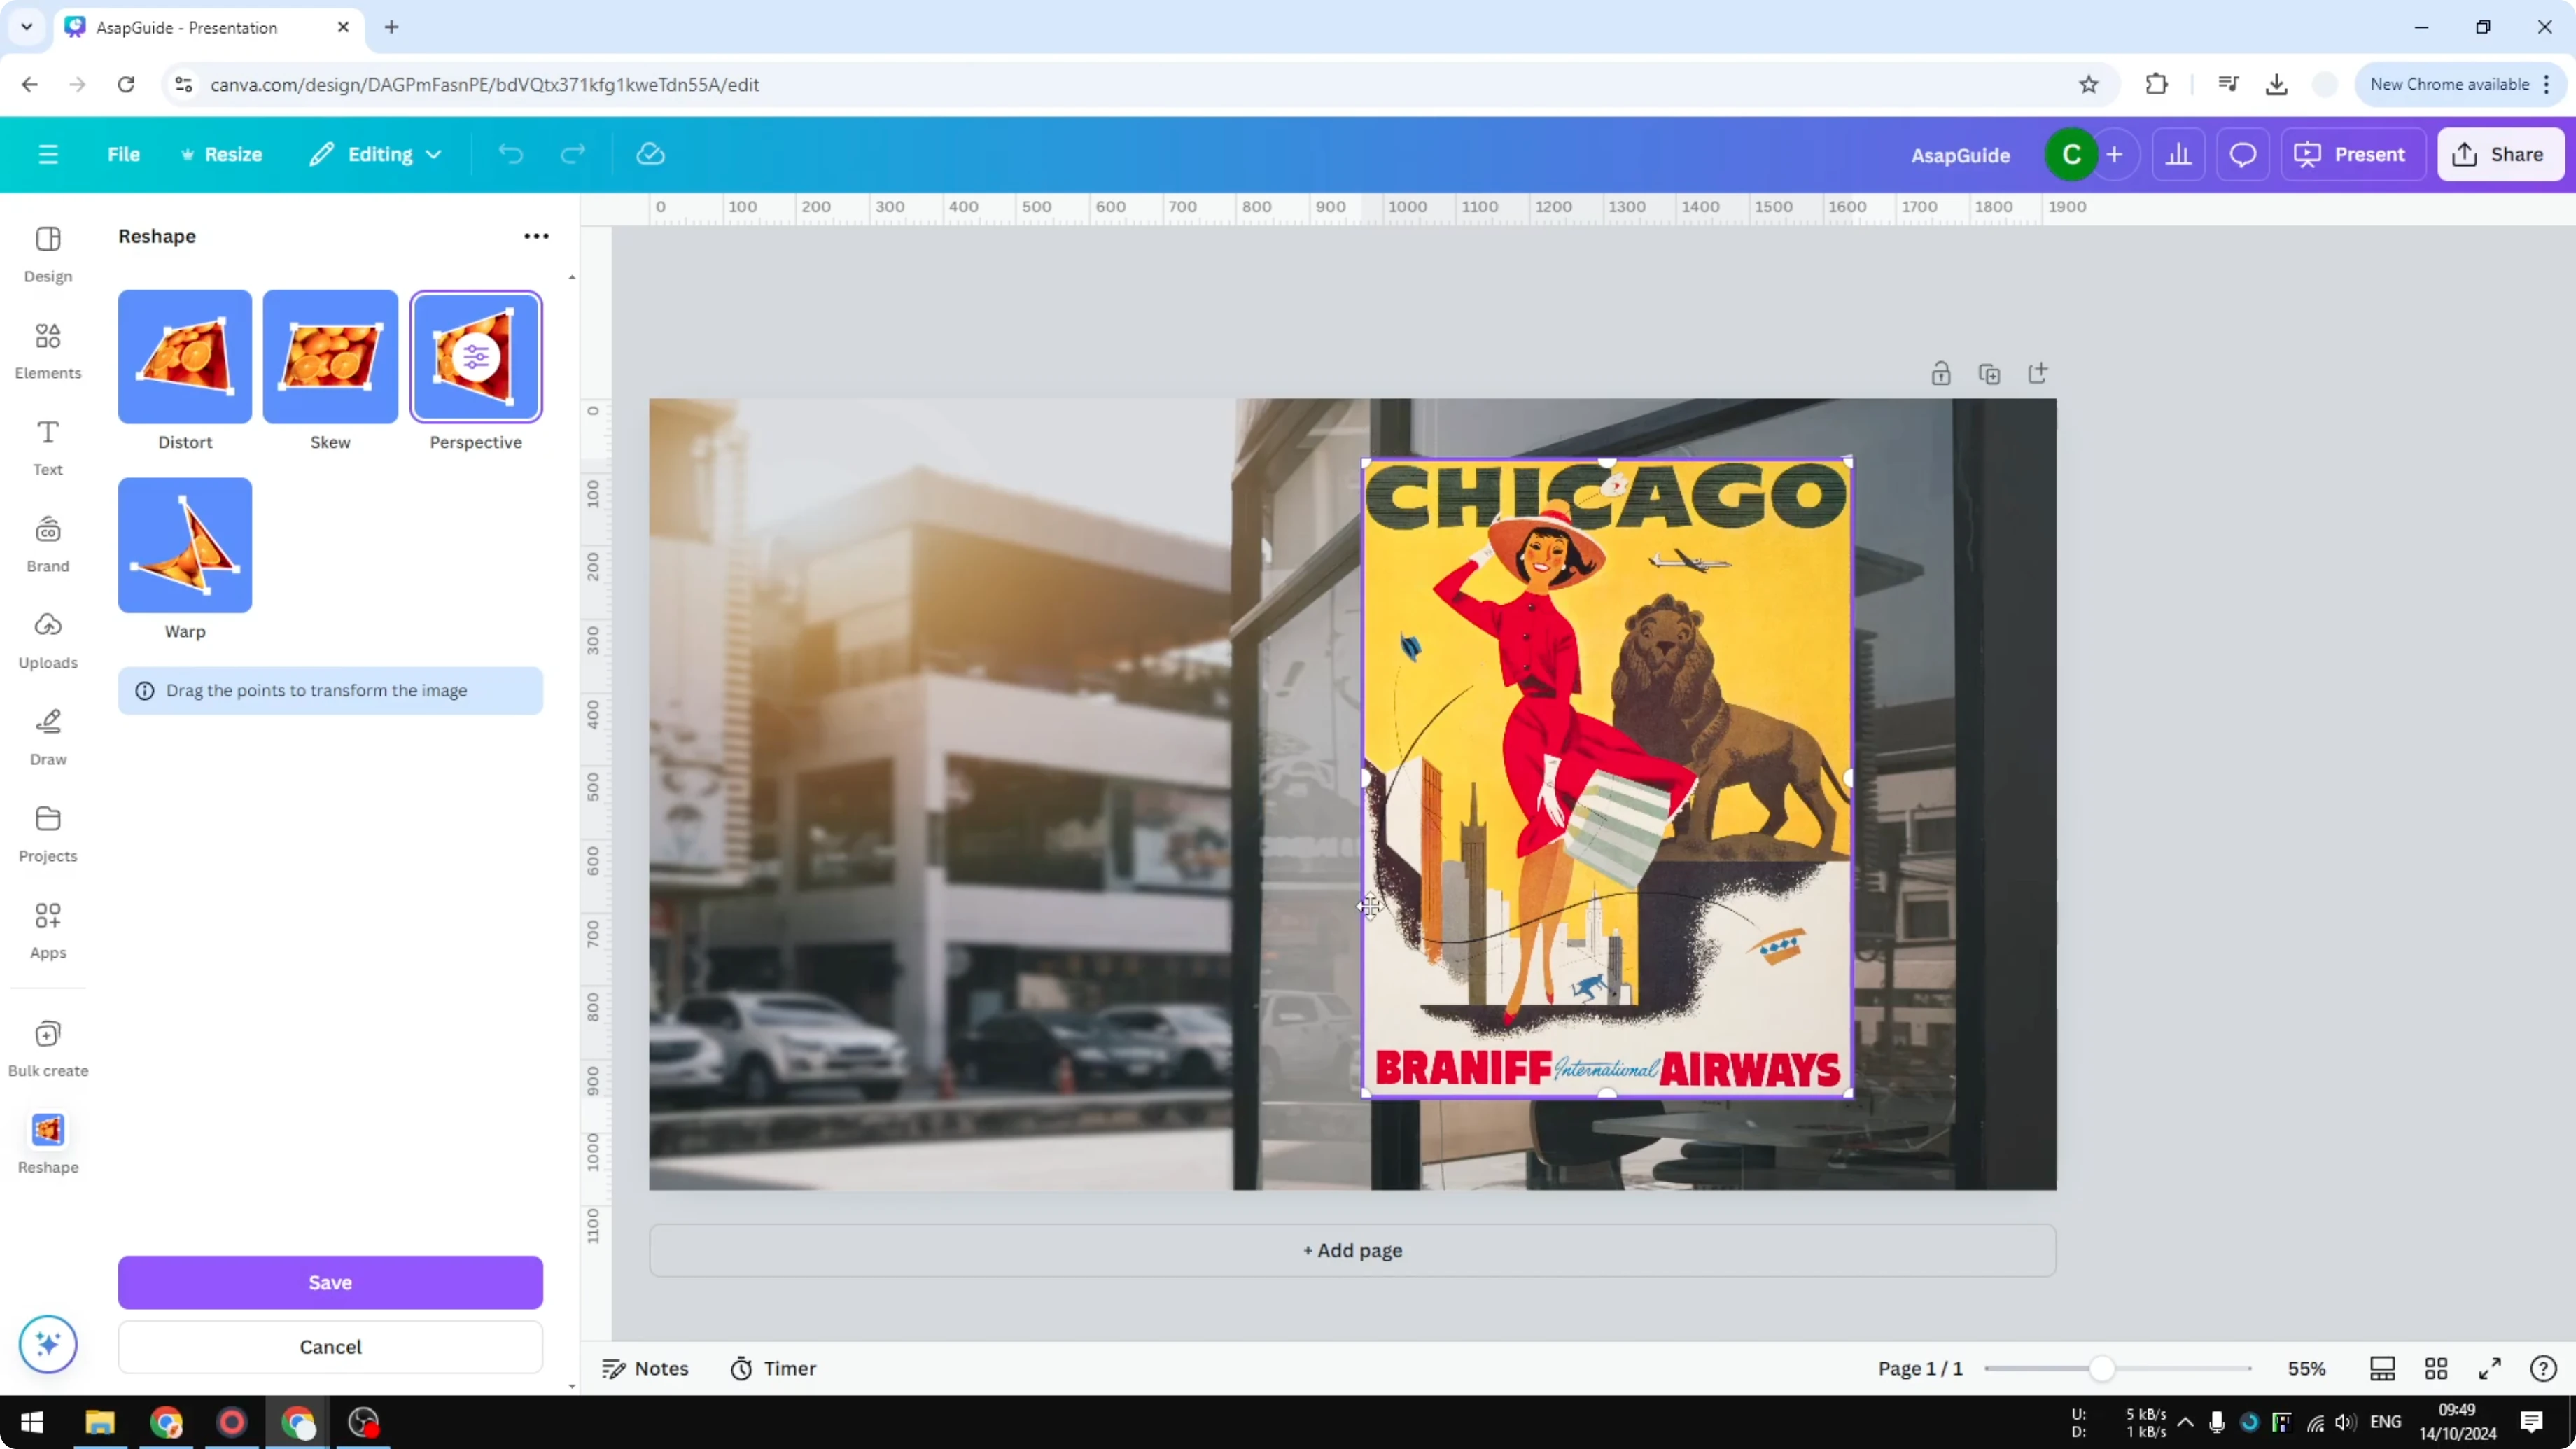Select the Warp reshape mode

(184, 545)
